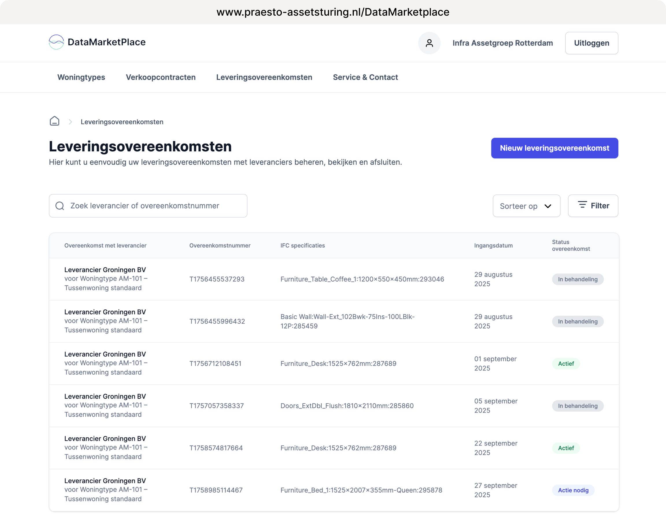Click the search magnifier icon
This screenshot has width=666, height=521.
point(60,206)
